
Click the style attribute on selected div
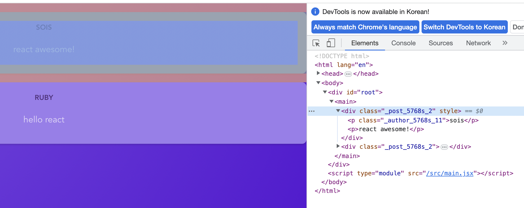click(x=448, y=111)
